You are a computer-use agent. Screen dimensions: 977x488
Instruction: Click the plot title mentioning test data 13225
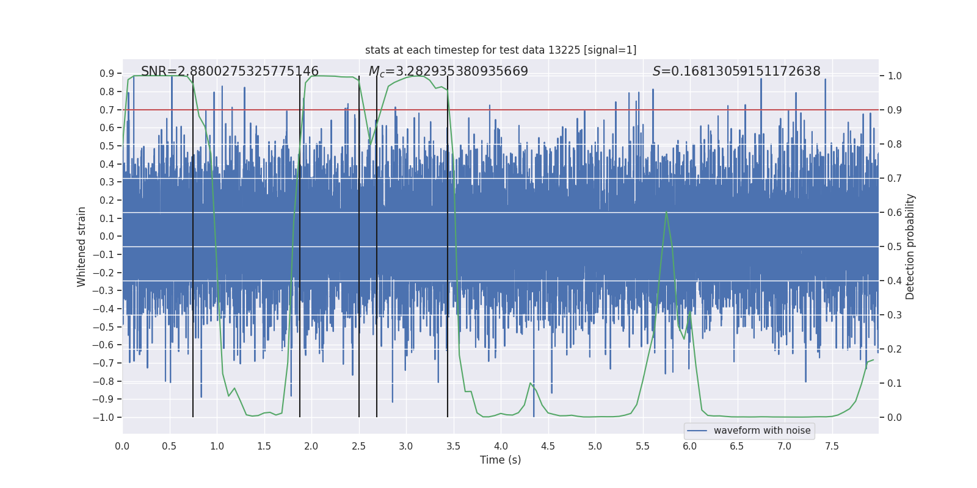click(x=501, y=50)
